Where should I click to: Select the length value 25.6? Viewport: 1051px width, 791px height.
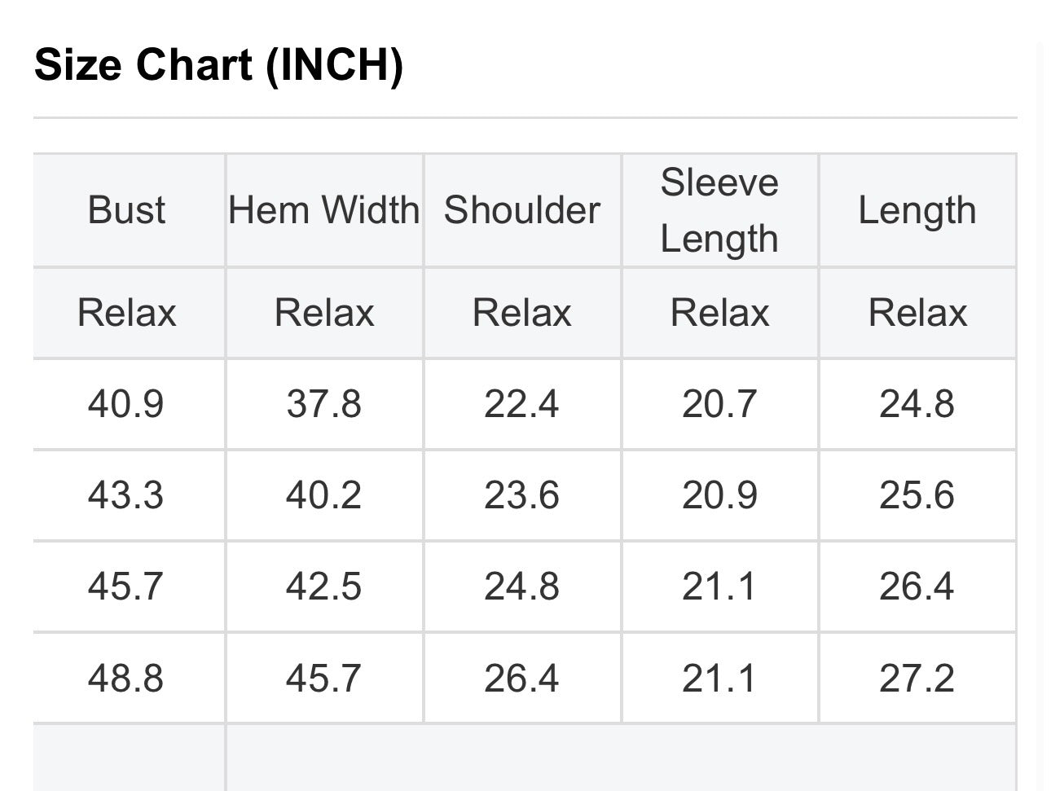tap(917, 495)
